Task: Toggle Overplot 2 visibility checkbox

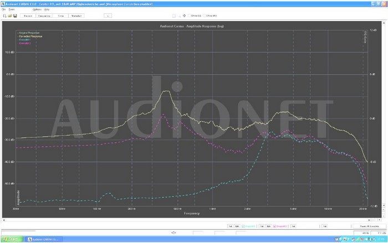Action: point(274,226)
